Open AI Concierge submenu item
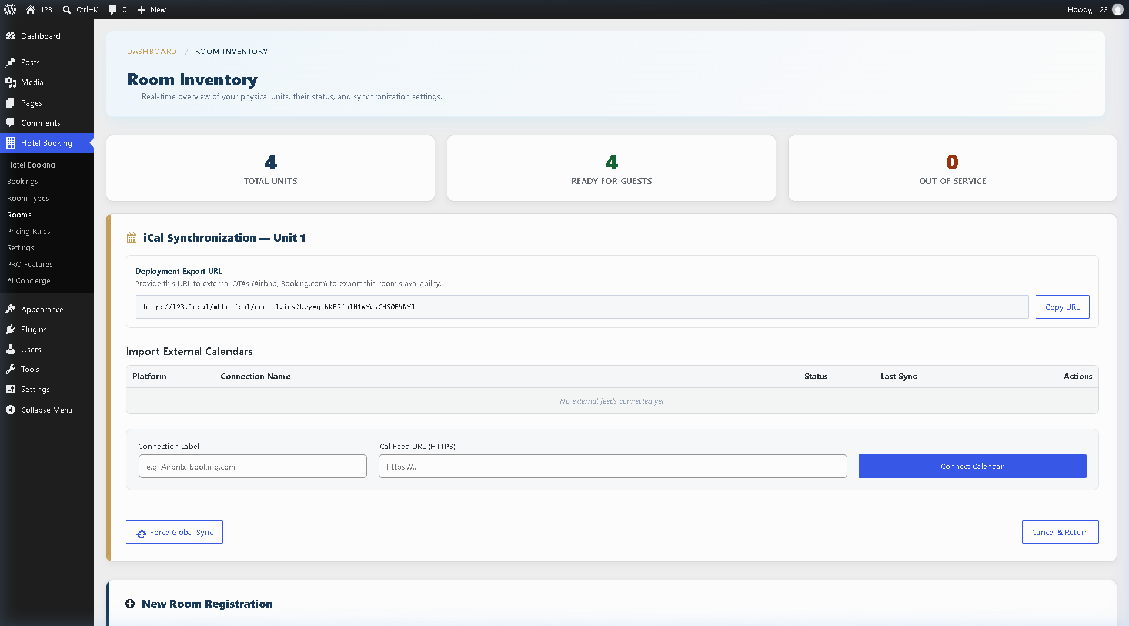Viewport: 1129px width, 626px height. [x=29, y=281]
